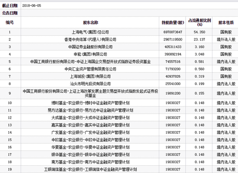Viewport: 238px width, 173px height.
Task: Select shareholder 中央汇金资产管理有限责任公司
Action: pyautogui.click(x=90, y=69)
